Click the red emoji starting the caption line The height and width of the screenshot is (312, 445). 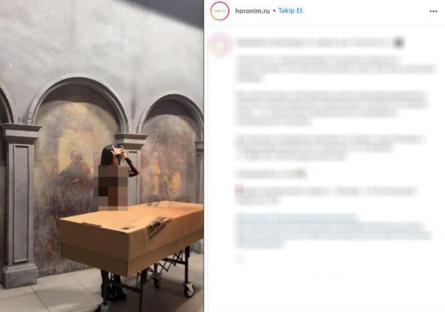[x=238, y=190]
